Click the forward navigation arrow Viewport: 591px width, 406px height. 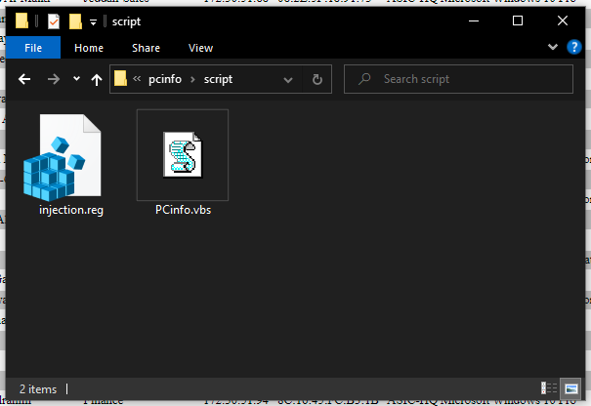[x=54, y=79]
